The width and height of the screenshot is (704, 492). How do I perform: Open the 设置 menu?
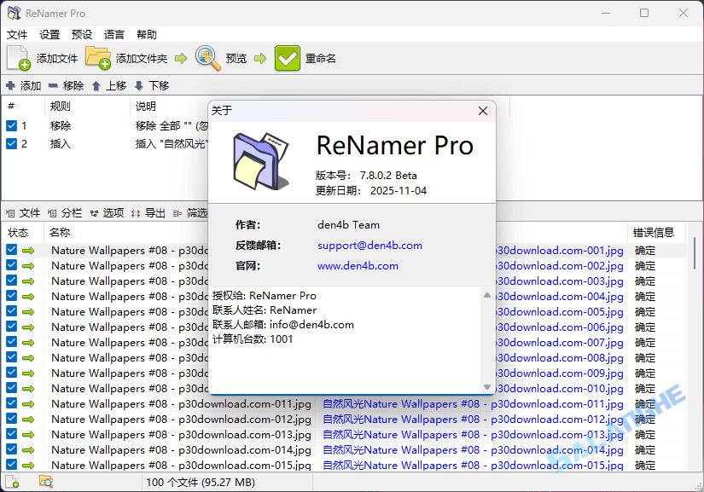tap(49, 34)
